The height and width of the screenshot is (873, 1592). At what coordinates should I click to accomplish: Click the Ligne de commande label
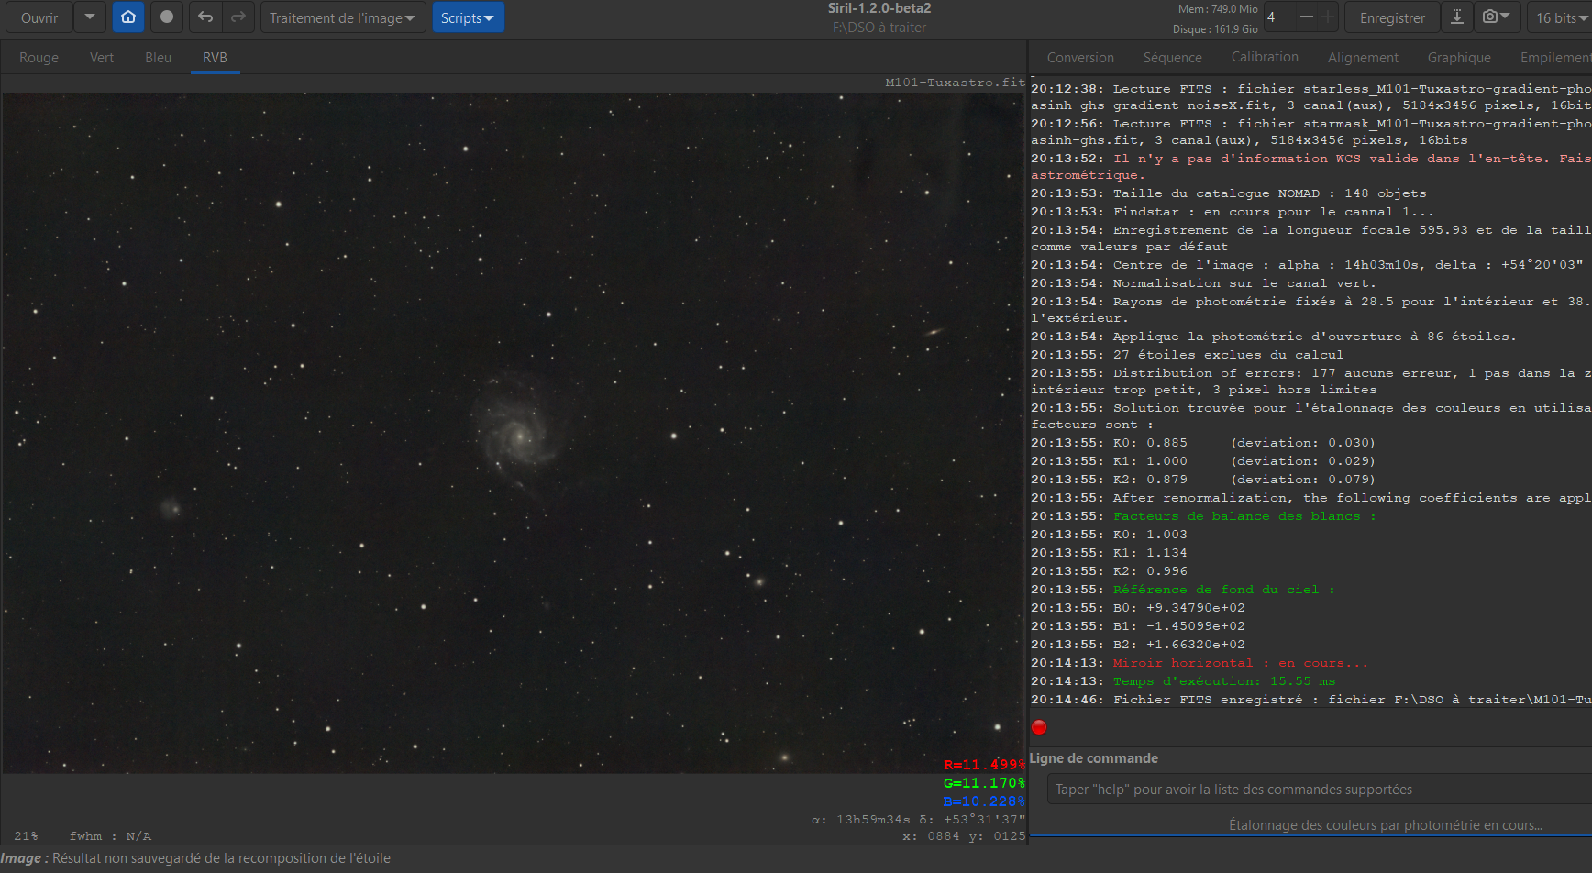[x=1093, y=758]
